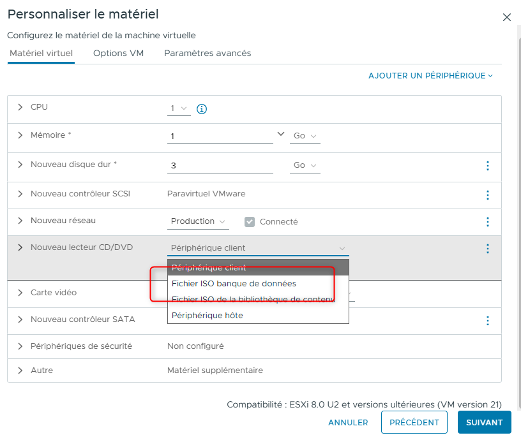The width and height of the screenshot is (521, 440).
Task: Switch to the Options VM tab
Action: click(x=118, y=54)
